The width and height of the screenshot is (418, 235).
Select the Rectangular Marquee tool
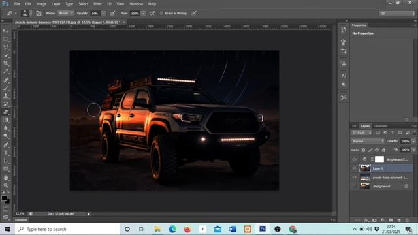6,39
